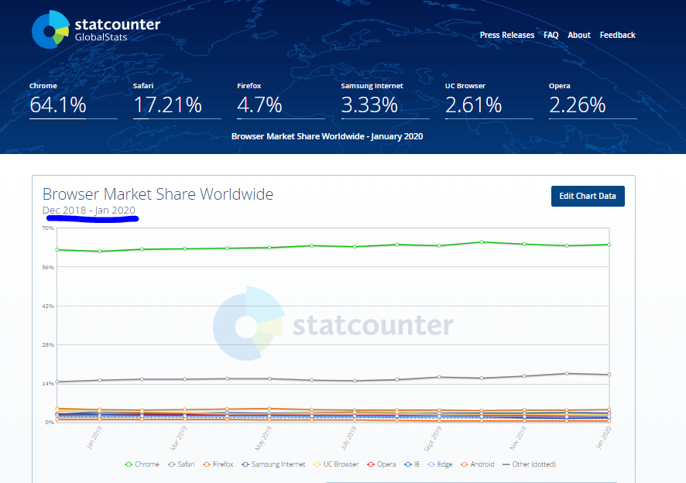Toggle the Android series in the legend
Screen dimensions: 686x483
478,464
